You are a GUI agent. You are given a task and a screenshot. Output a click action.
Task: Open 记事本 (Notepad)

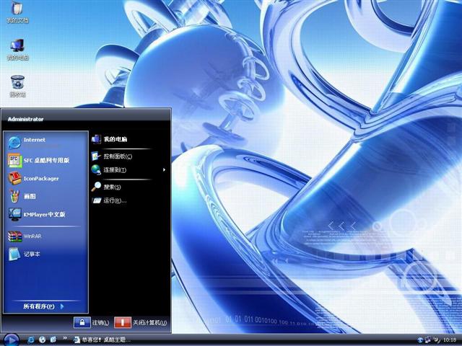coord(31,254)
